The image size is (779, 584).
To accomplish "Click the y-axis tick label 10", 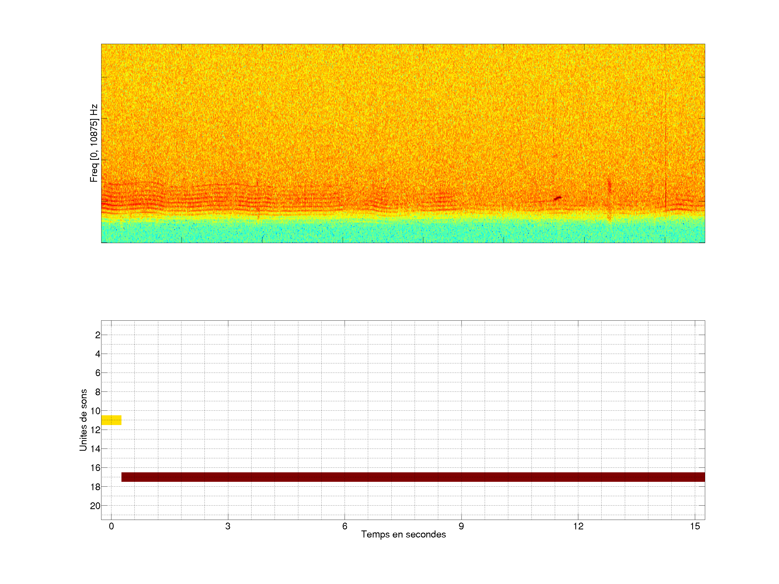I will pyautogui.click(x=95, y=411).
